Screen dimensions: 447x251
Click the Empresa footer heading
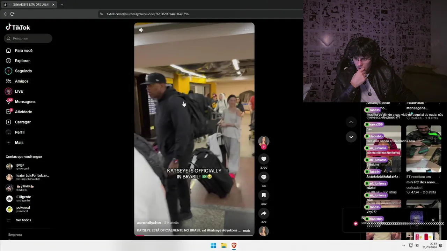click(15, 235)
